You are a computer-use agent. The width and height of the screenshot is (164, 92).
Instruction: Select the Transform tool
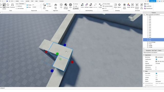click(x=12, y=6)
